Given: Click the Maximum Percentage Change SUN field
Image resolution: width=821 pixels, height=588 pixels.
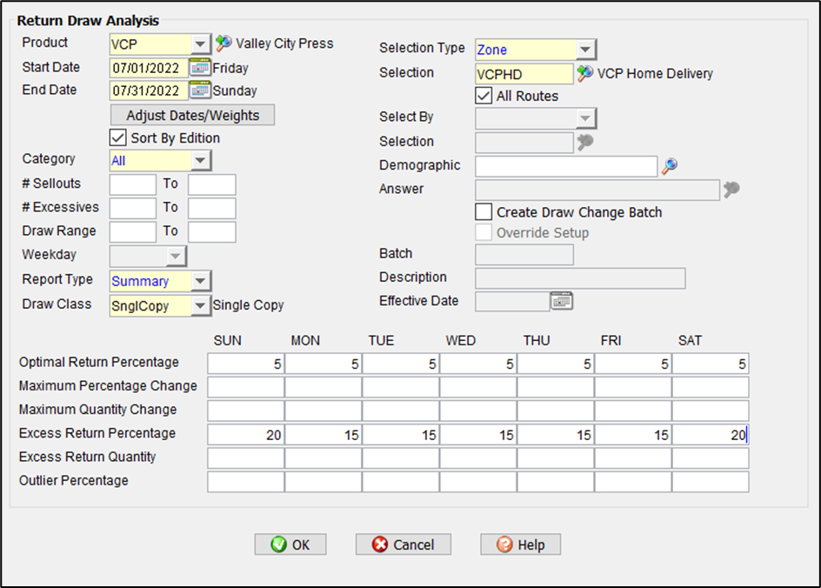Looking at the screenshot, I should click(246, 387).
